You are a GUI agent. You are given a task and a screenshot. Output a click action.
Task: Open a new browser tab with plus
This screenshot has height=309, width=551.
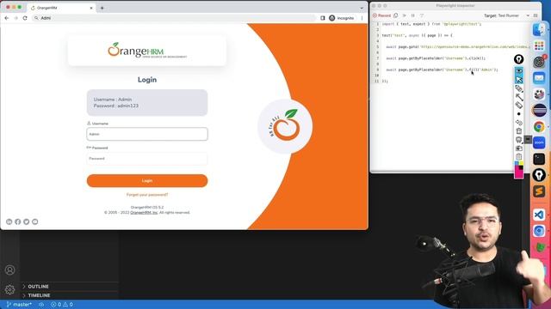coord(102,8)
